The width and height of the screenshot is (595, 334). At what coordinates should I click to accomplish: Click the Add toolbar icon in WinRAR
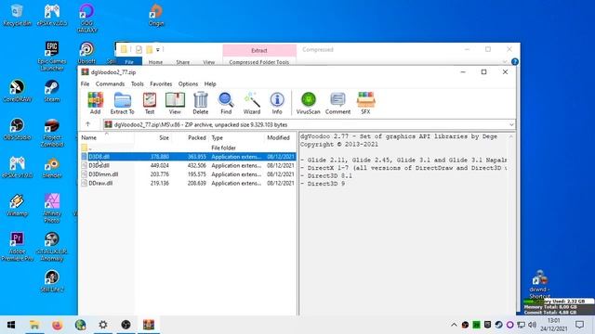point(95,103)
